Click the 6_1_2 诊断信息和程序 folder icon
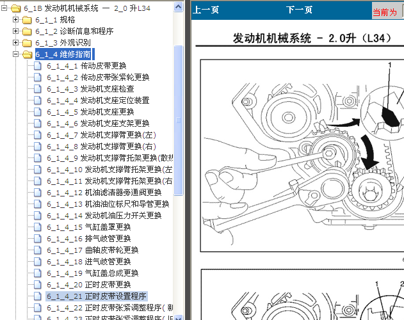The width and height of the screenshot is (404, 320). 27,31
